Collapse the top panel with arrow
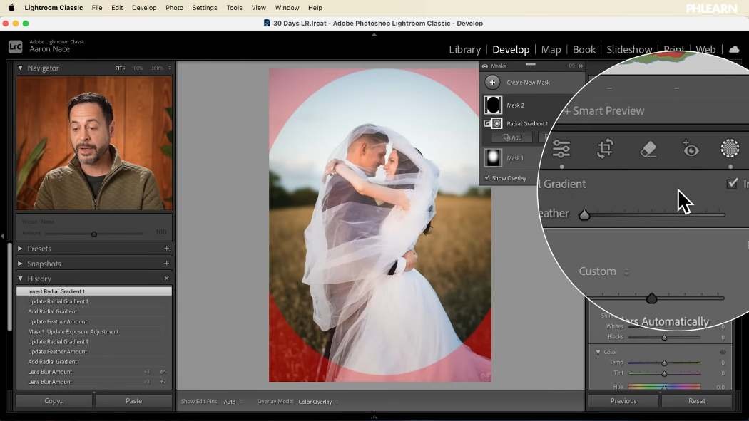Screen dimensions: 749x421 (x=374, y=35)
